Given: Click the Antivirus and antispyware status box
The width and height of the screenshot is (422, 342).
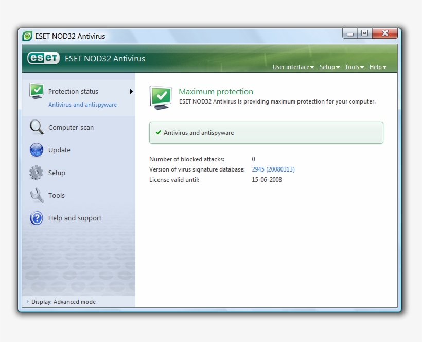Looking at the screenshot, I should pos(266,132).
